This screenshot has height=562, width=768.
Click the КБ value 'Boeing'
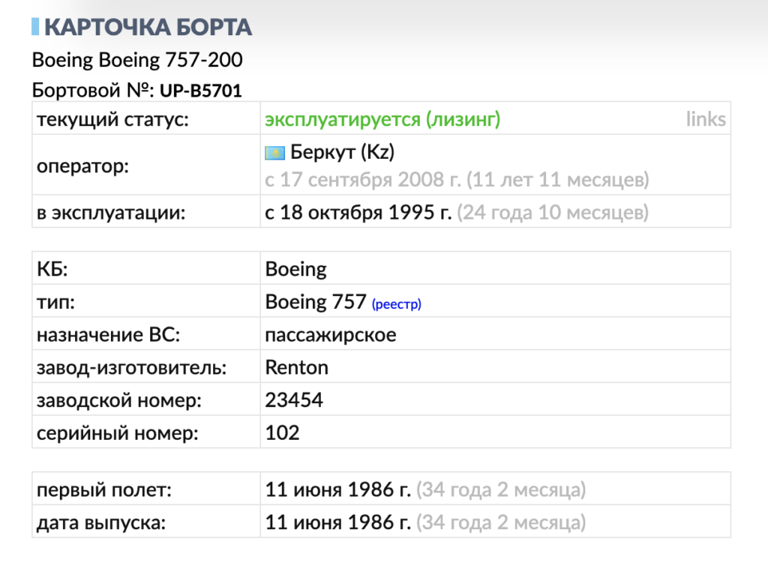coord(295,270)
